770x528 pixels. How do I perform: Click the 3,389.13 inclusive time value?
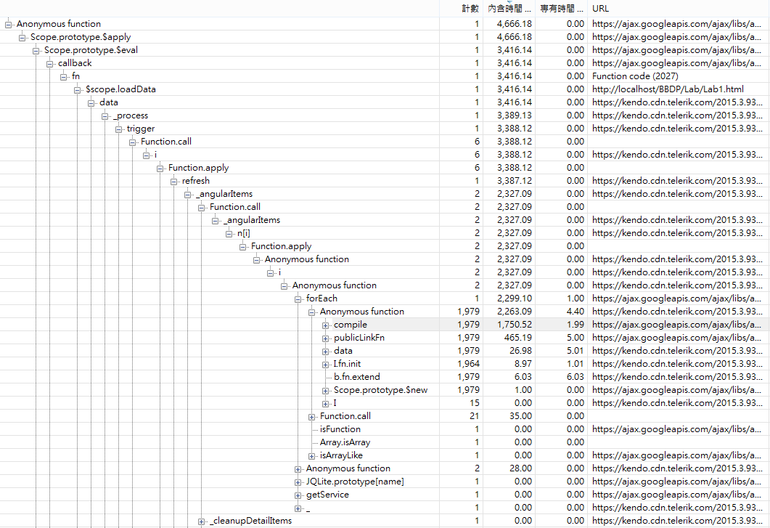[x=514, y=115]
